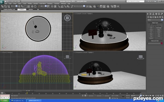The width and height of the screenshot is (164, 102).
Task: Select Lights category in Create panel
Action: click(x=153, y=17)
